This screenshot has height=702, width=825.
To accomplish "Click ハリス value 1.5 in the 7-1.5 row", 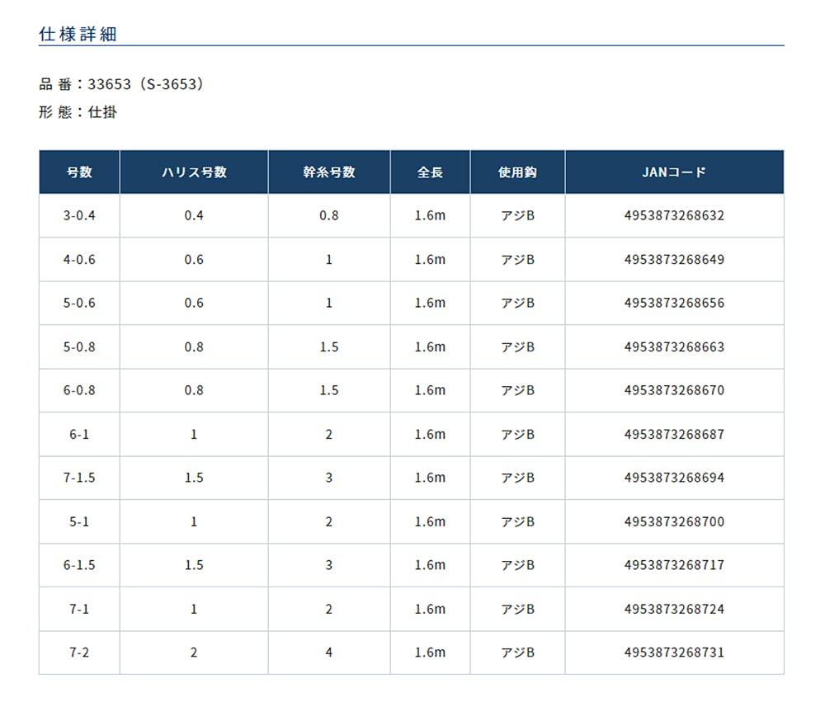I will pos(194,478).
